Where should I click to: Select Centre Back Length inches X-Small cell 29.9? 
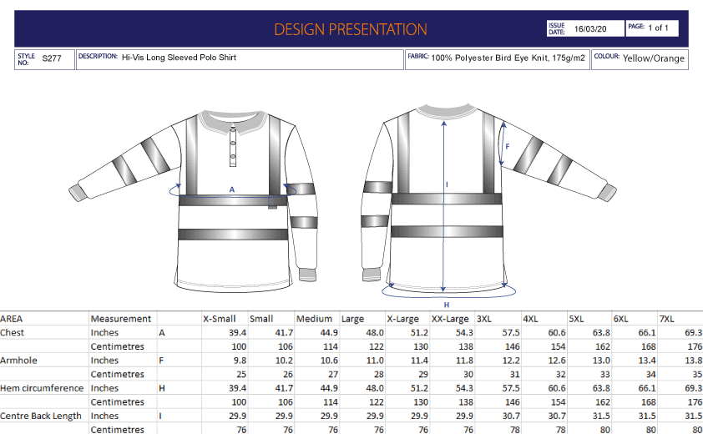coord(238,416)
